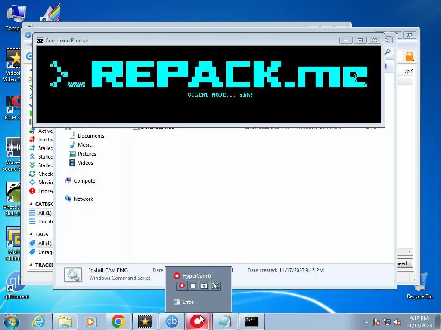The width and height of the screenshot is (441, 330).
Task: Open Windows Media Player from the taskbar
Action: pos(91,321)
